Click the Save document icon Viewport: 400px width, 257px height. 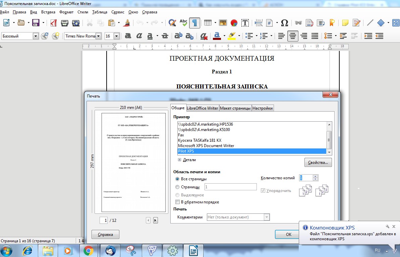point(36,23)
